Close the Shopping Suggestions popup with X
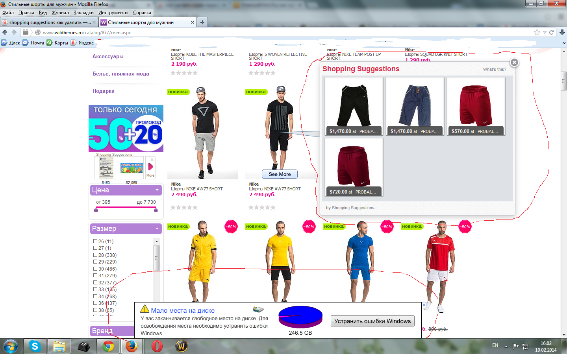 coord(514,62)
